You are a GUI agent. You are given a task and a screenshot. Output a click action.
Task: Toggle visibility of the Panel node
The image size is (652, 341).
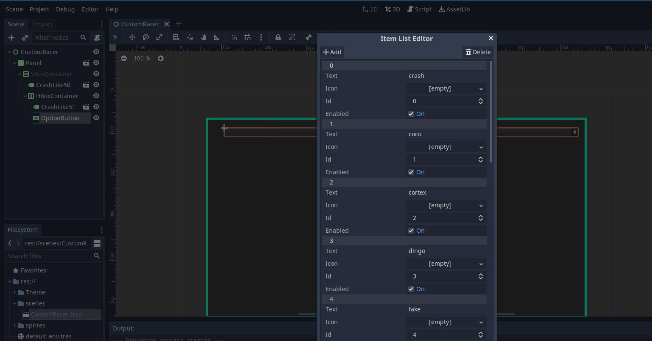[x=96, y=63]
